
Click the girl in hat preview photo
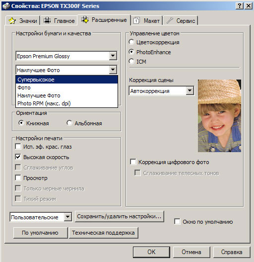pos(219,116)
